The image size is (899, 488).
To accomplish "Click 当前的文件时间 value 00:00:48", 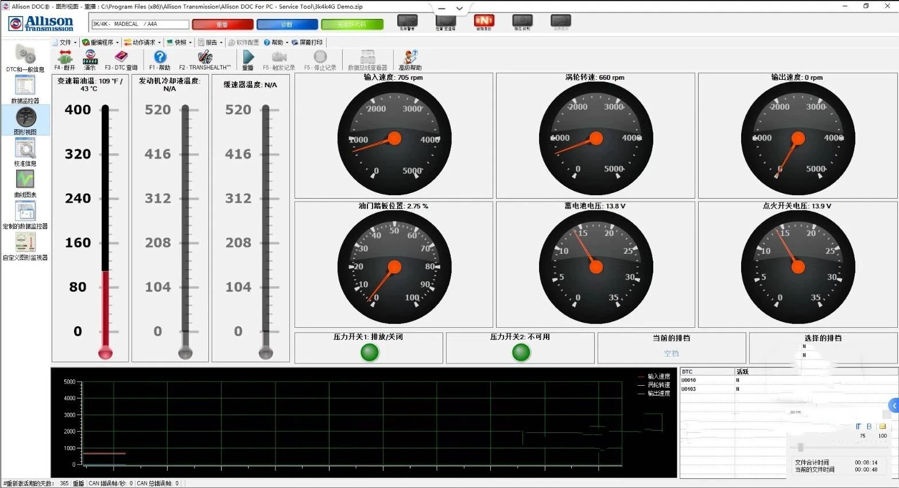I will (x=866, y=470).
